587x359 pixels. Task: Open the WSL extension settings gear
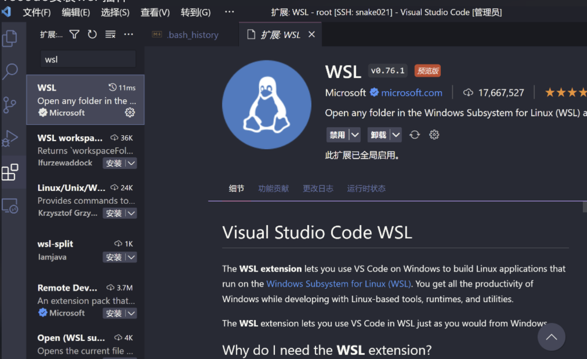[434, 135]
